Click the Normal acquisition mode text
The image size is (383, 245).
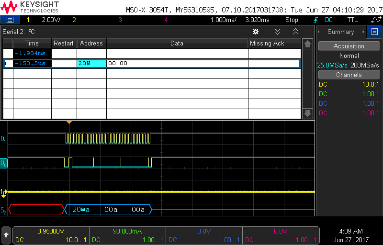coord(349,56)
